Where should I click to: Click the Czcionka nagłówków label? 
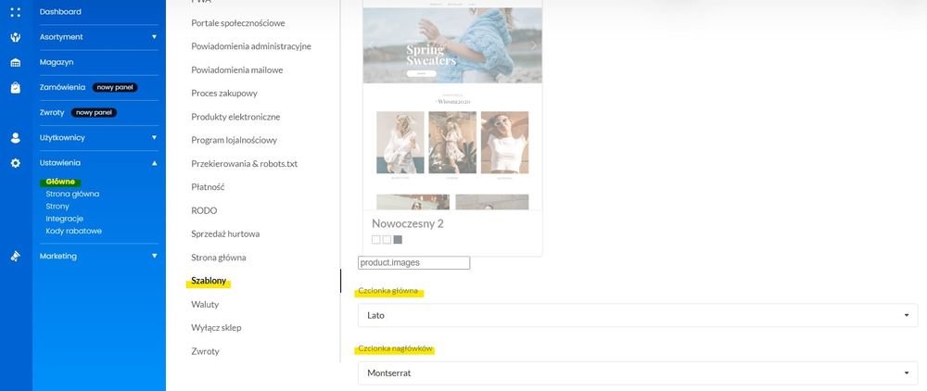(395, 349)
